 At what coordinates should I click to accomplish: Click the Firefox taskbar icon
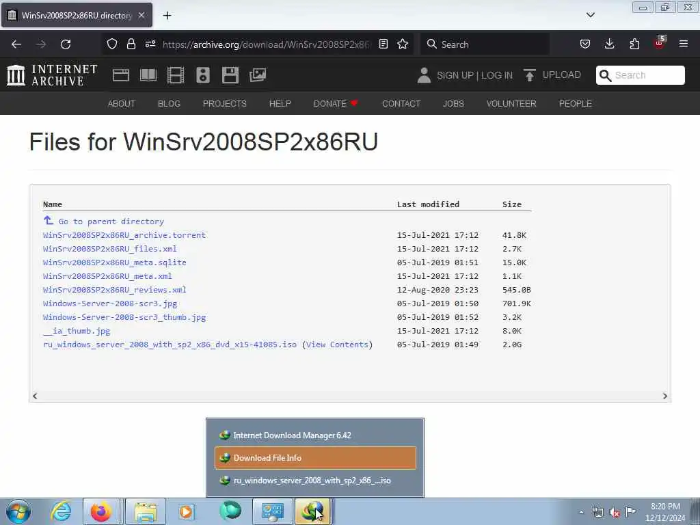pos(101,511)
